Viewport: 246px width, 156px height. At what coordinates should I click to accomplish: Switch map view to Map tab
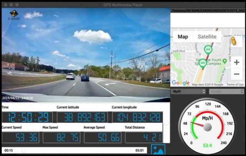[183, 37]
